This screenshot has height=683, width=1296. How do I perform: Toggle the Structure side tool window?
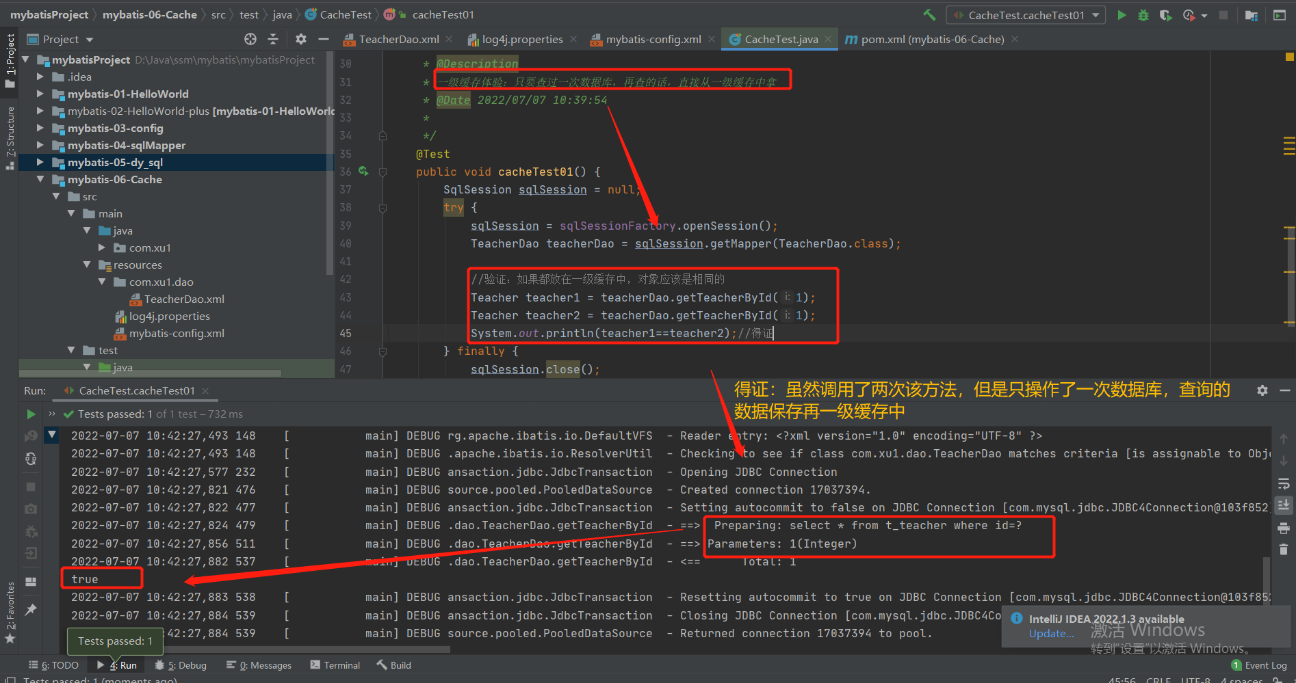click(10, 138)
